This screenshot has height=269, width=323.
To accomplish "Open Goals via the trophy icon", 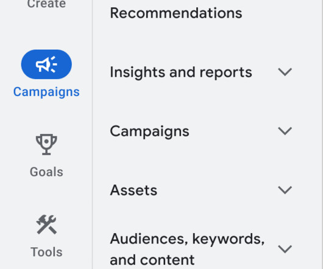I will (x=46, y=144).
